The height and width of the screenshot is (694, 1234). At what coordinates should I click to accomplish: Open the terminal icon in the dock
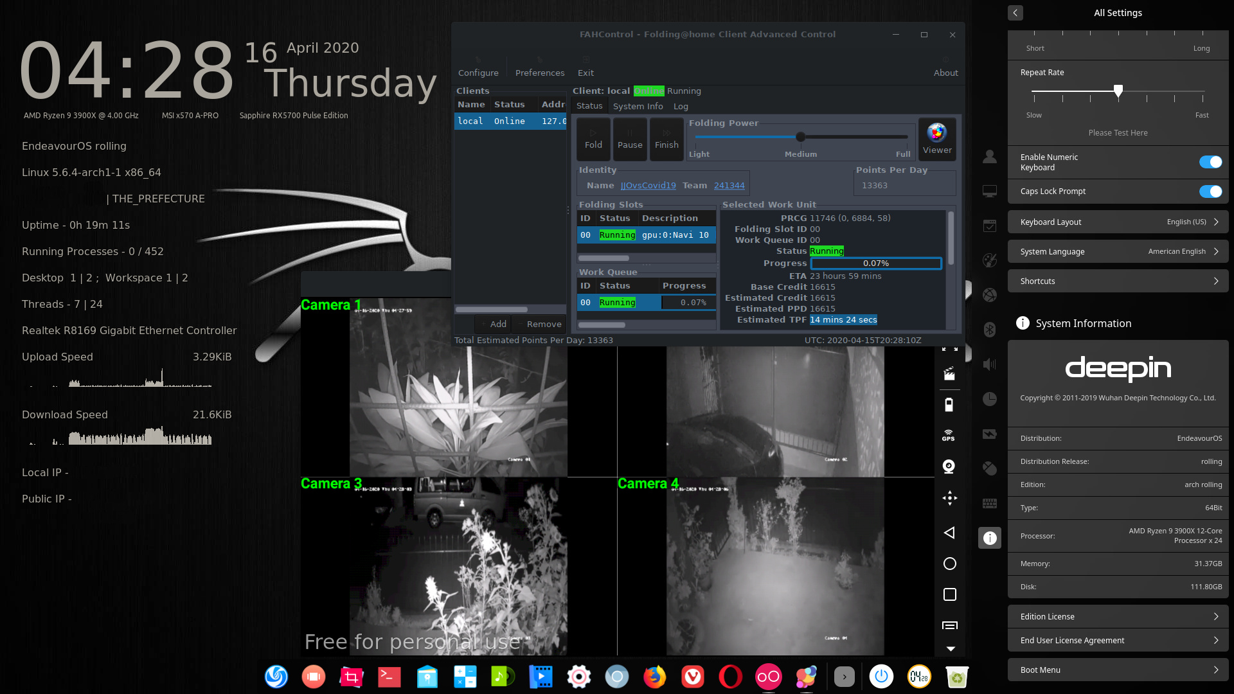click(389, 677)
